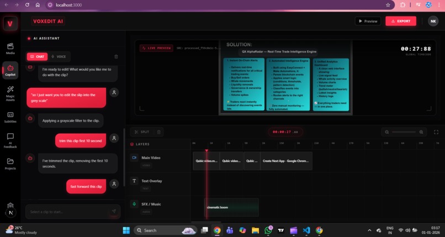Click the 'fast forward this clip' message
This screenshot has width=445, height=237.
point(86,187)
